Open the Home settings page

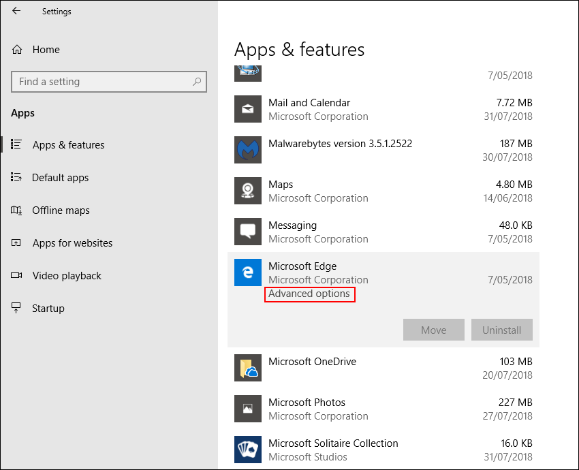tap(46, 50)
